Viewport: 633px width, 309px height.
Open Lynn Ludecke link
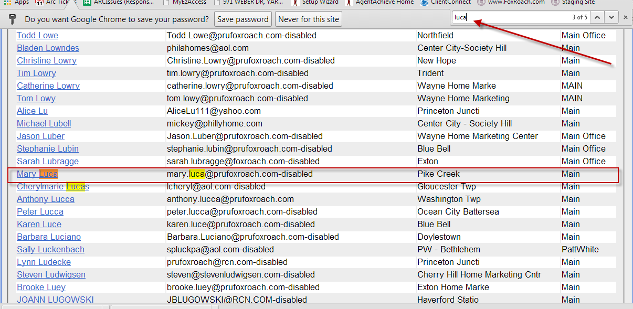(44, 262)
